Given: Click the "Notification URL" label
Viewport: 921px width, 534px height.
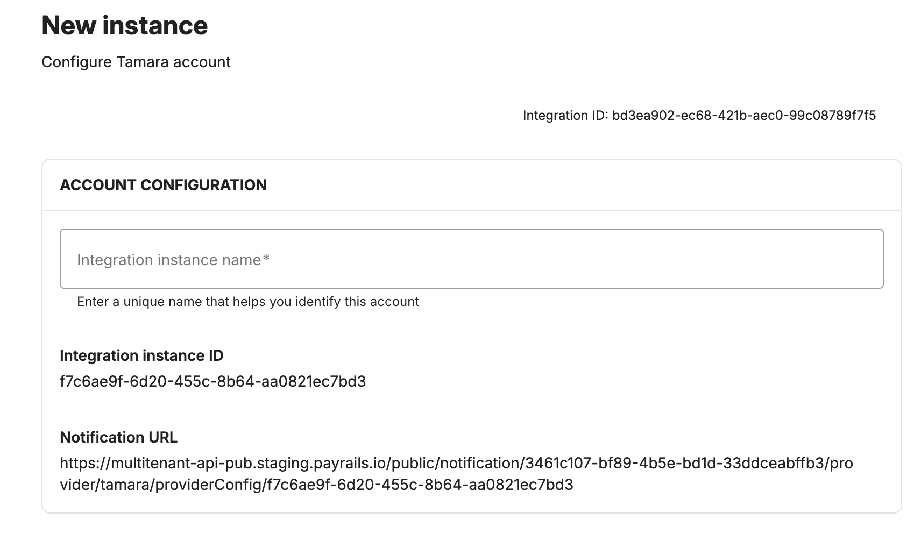Looking at the screenshot, I should tap(118, 437).
